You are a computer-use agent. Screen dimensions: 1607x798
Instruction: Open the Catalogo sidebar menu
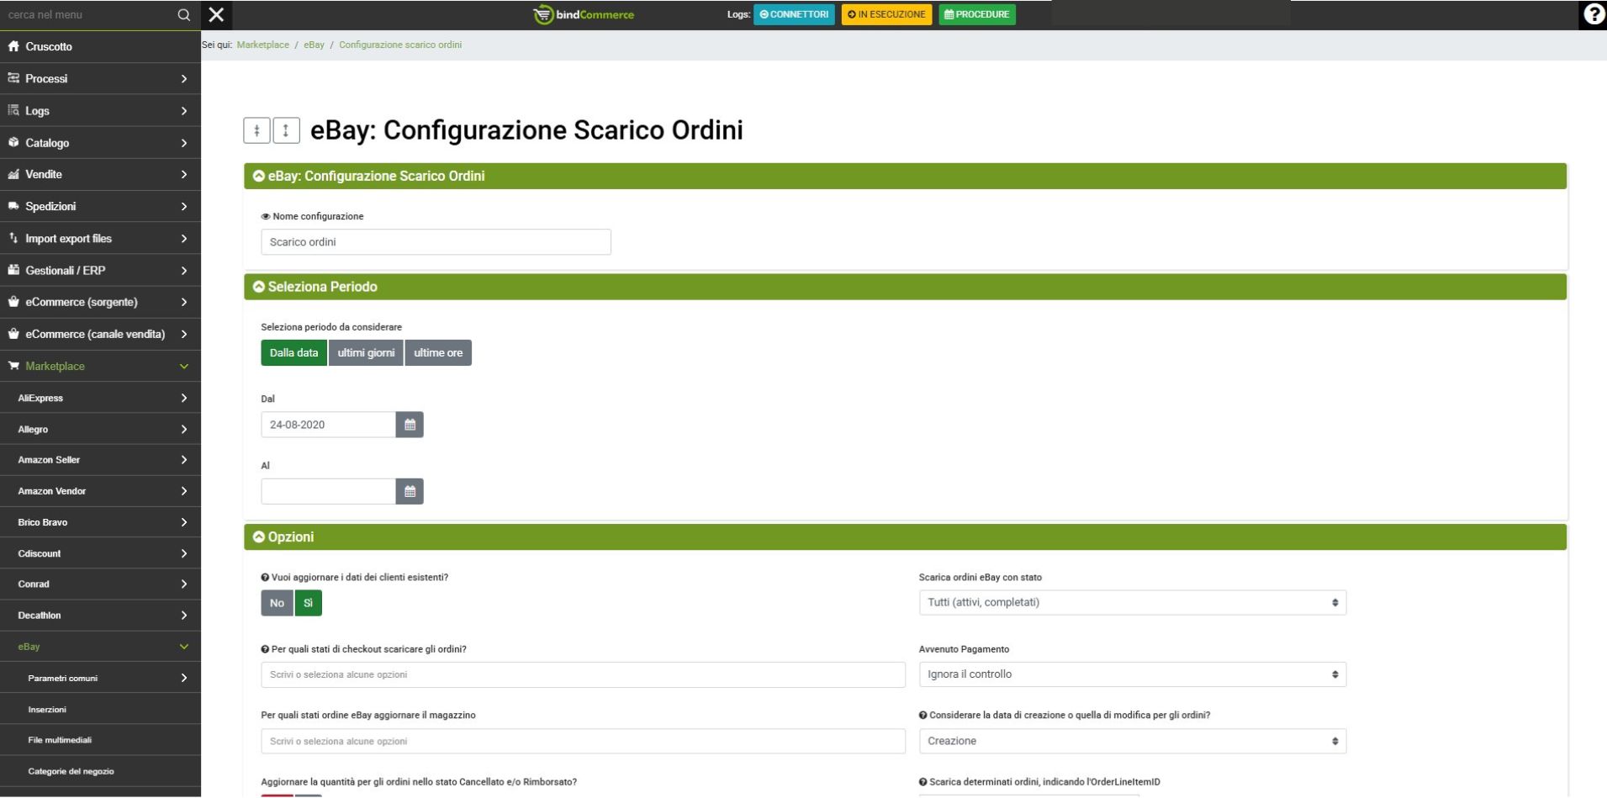point(100,143)
